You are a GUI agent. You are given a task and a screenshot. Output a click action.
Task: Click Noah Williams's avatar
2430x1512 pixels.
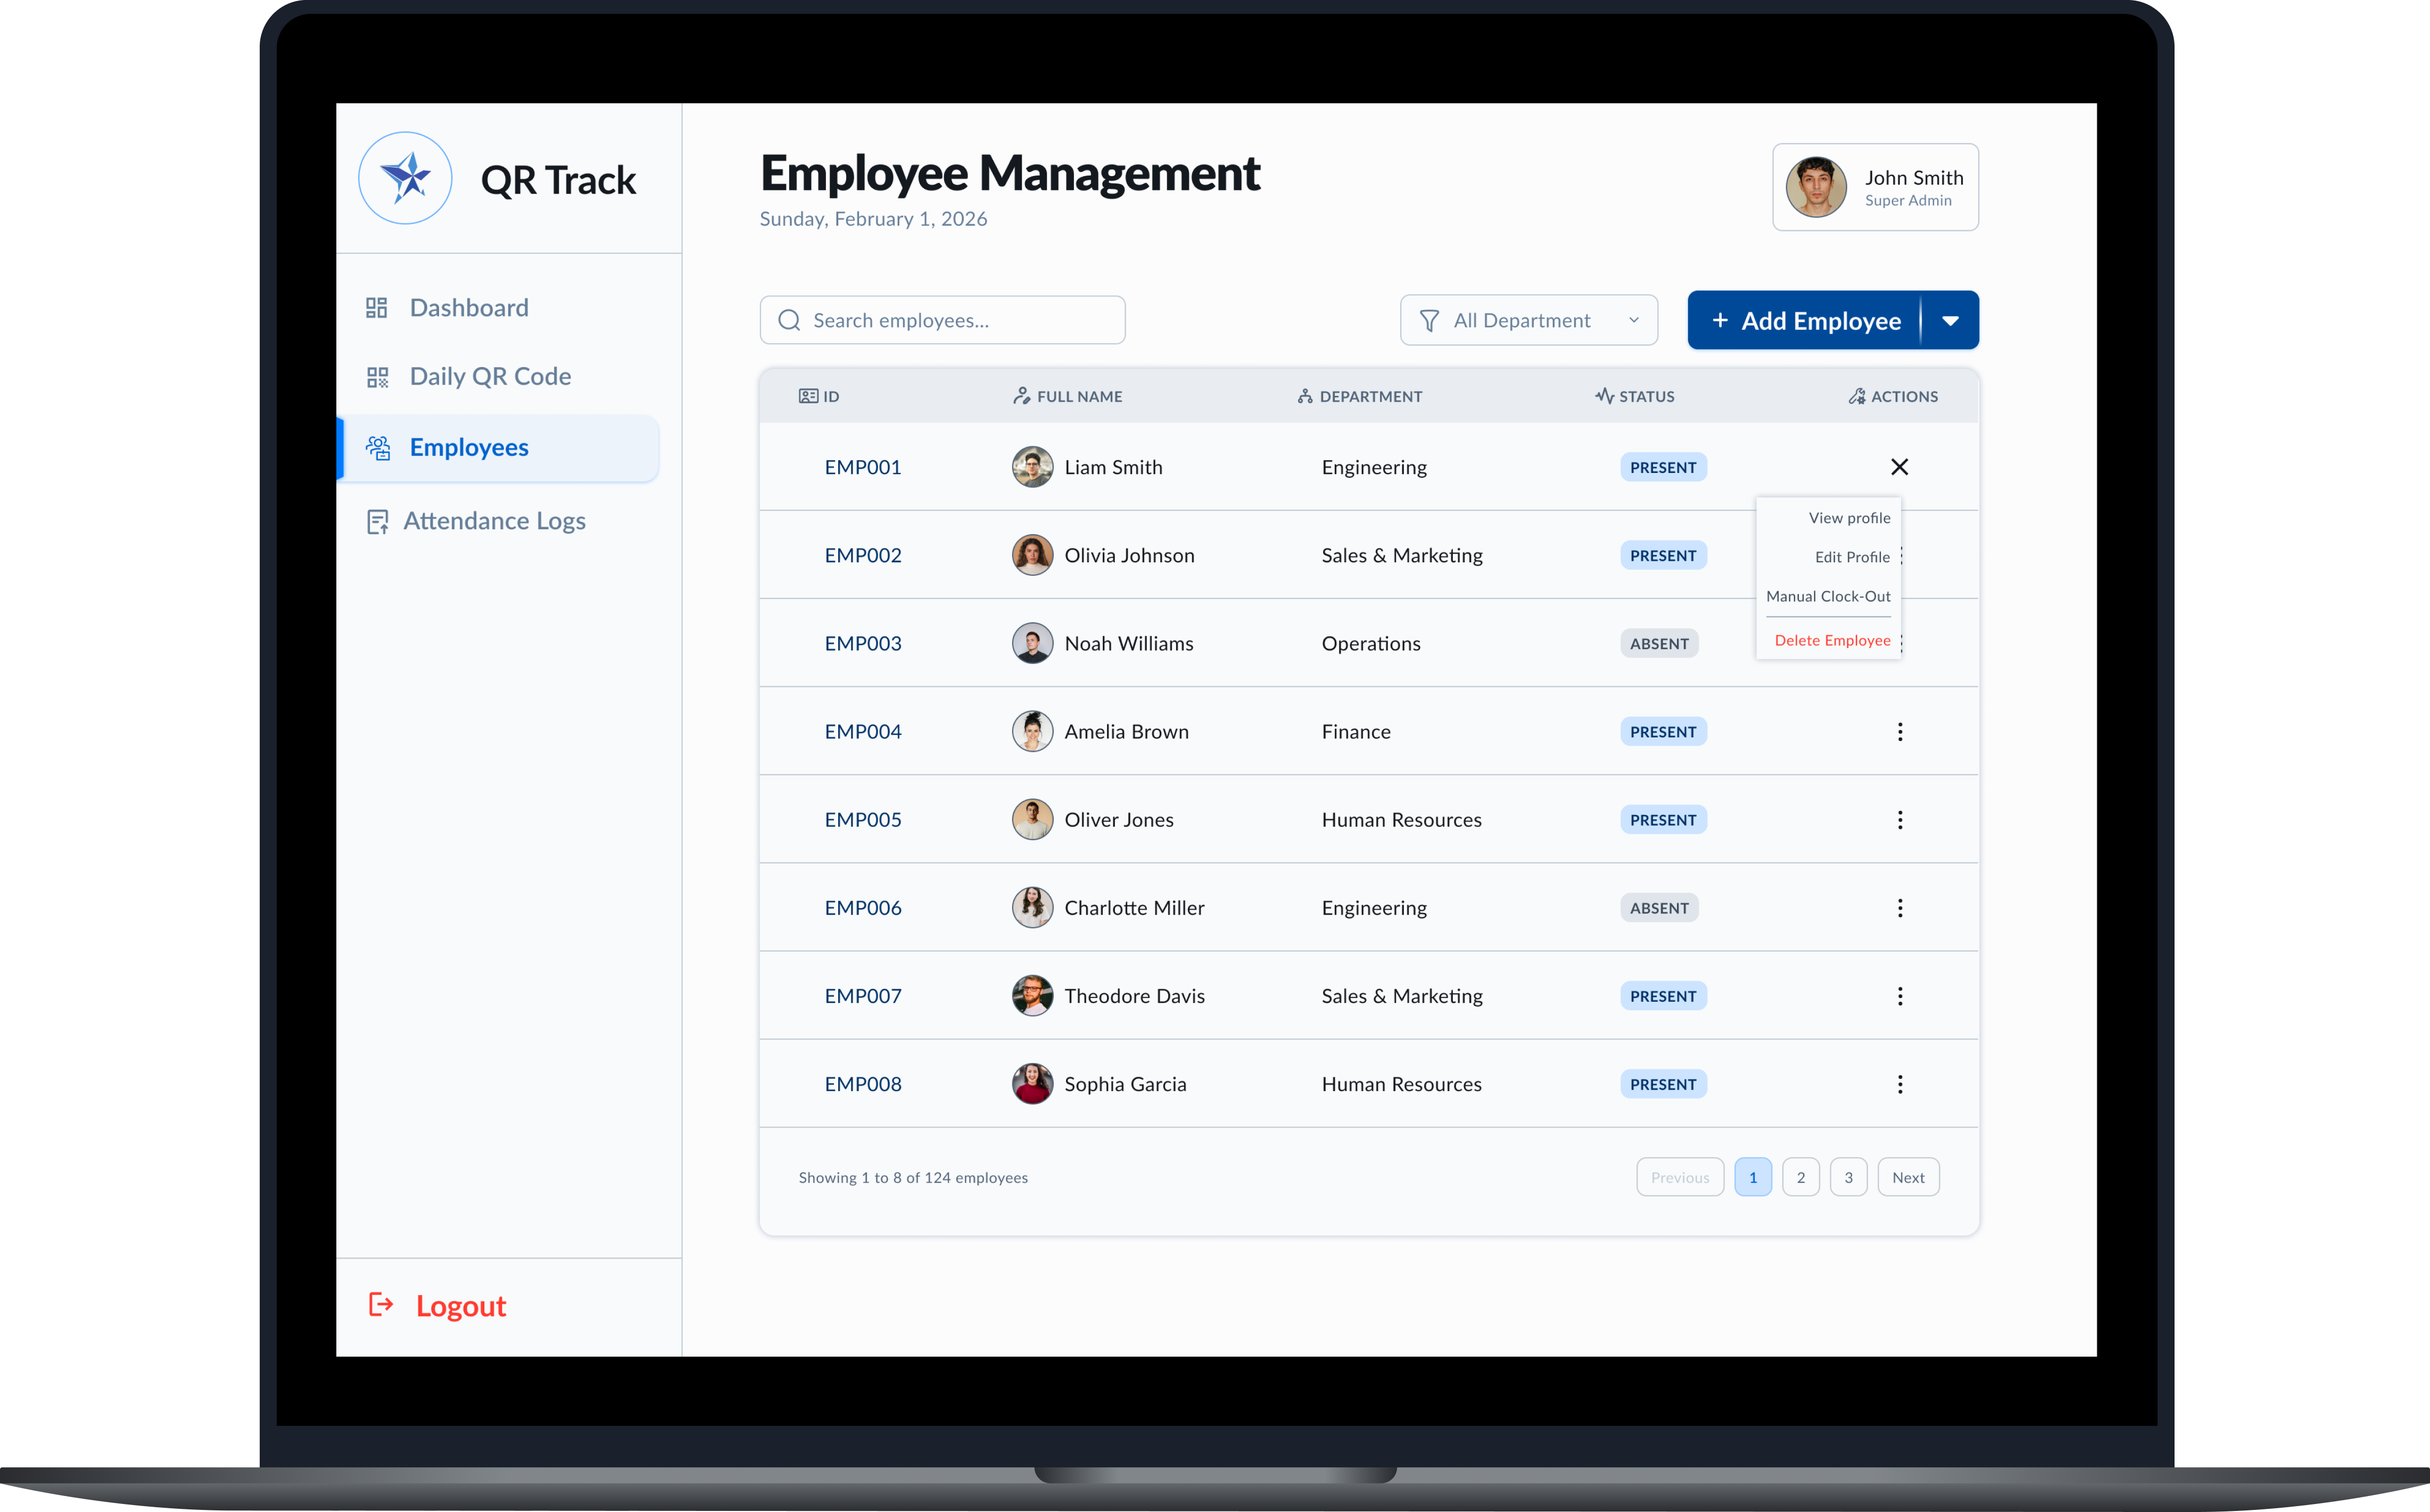[x=1032, y=643]
